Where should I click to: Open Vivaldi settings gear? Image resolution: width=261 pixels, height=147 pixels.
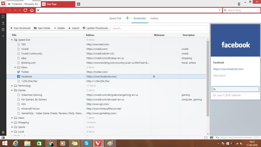[x=3, y=132]
